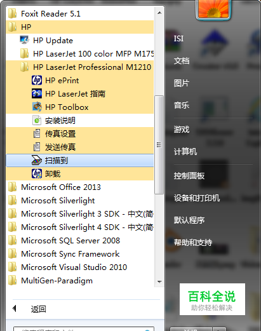
Task: Click the user account picture
Action: click(213, 9)
